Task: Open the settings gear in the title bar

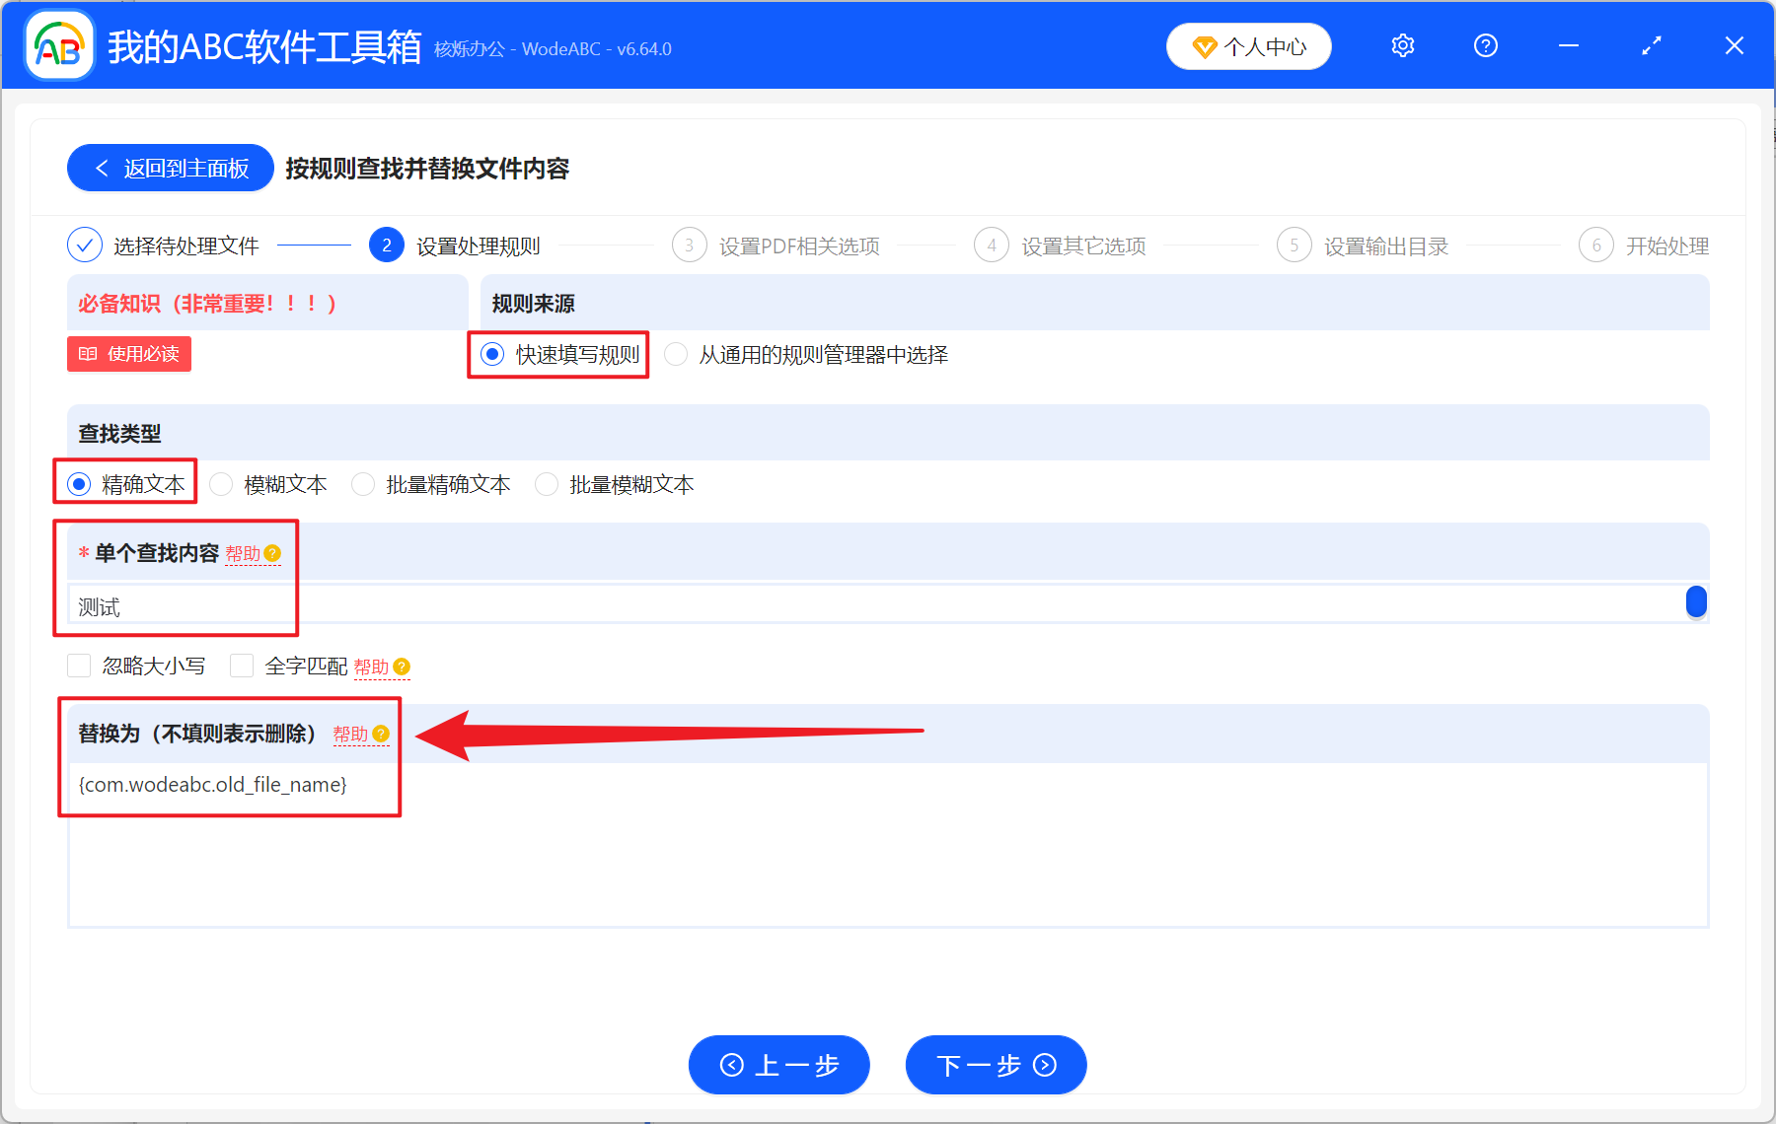Action: click(1402, 45)
